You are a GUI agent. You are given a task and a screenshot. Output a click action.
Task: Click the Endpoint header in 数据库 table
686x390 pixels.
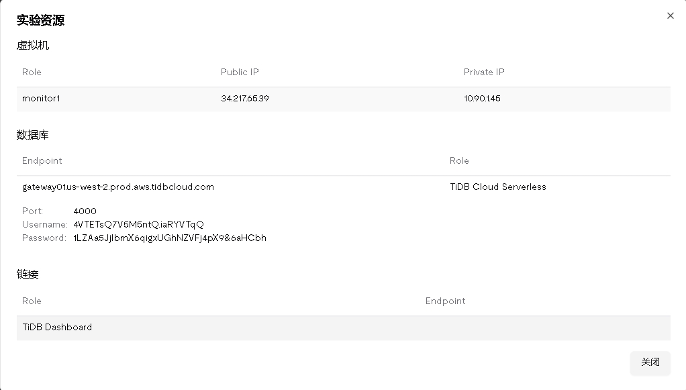(42, 161)
